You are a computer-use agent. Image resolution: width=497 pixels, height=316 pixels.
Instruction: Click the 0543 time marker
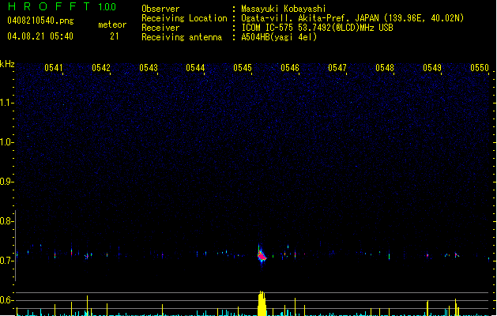(x=149, y=68)
